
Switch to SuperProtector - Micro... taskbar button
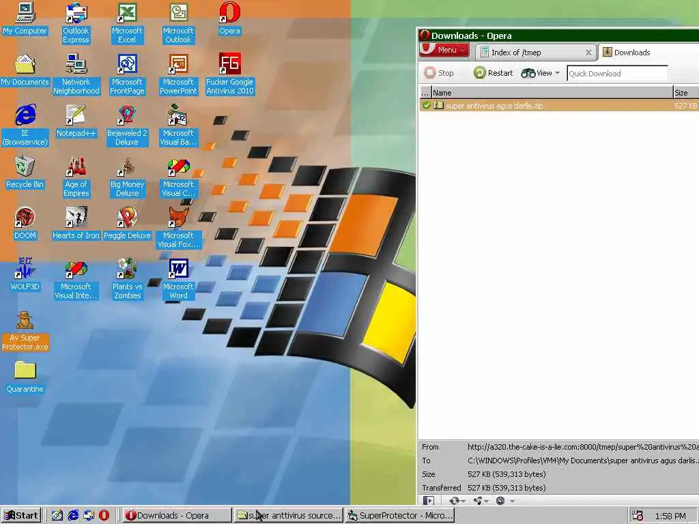point(400,516)
